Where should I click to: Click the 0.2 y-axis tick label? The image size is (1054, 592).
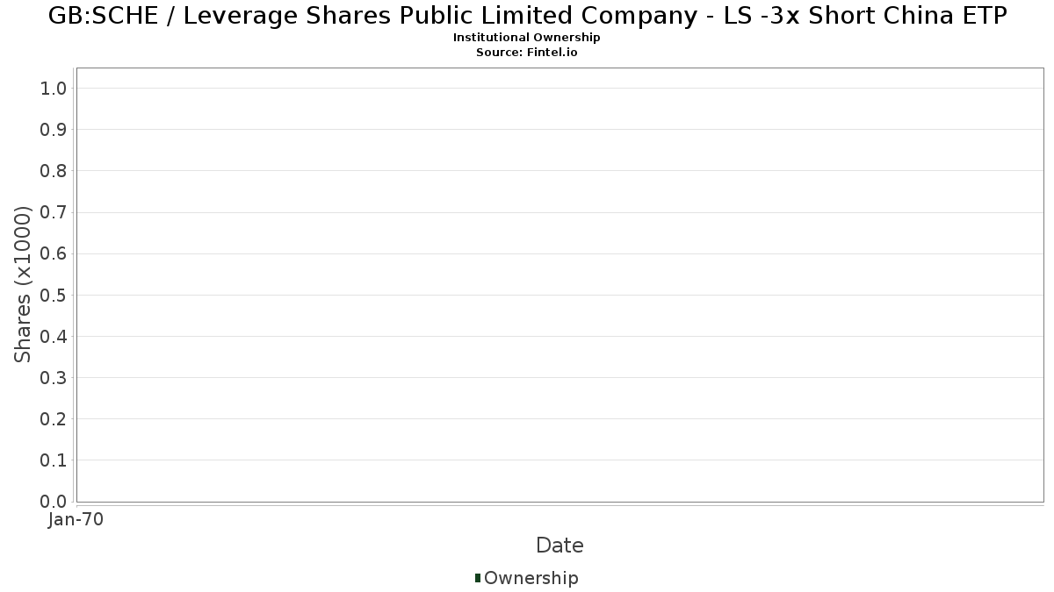click(x=54, y=419)
